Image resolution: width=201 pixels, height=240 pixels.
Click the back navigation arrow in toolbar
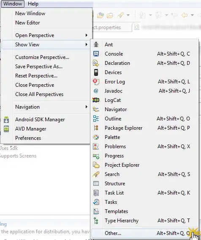185,15
